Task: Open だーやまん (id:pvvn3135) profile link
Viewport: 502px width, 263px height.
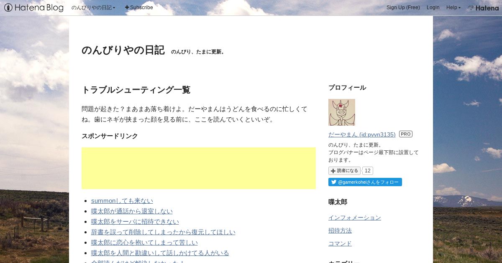Action: (x=362, y=134)
